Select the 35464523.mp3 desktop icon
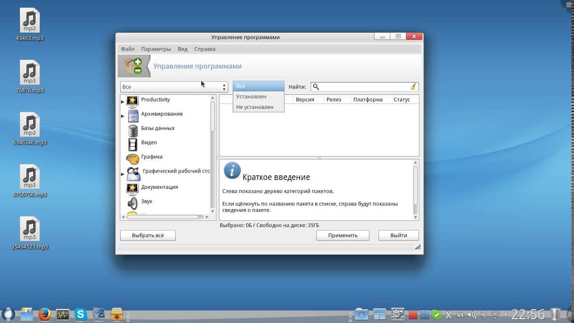This screenshot has height=323, width=574. pos(30,233)
